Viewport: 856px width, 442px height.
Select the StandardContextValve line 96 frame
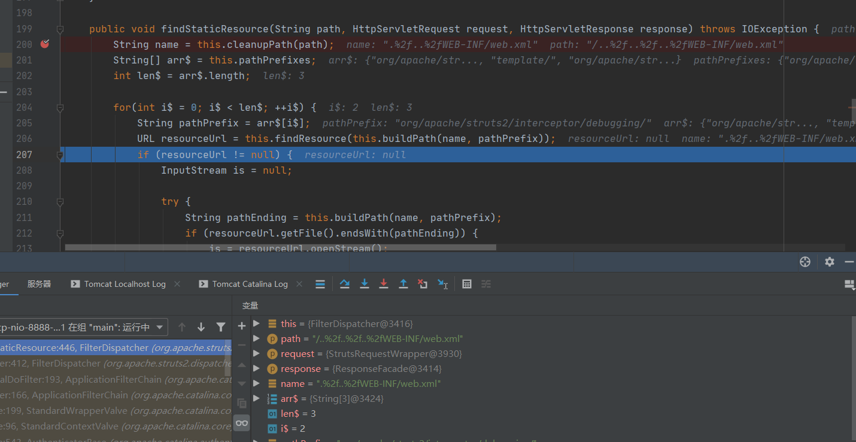(x=116, y=426)
